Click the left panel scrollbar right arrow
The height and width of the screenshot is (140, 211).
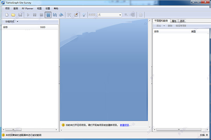point(56,130)
